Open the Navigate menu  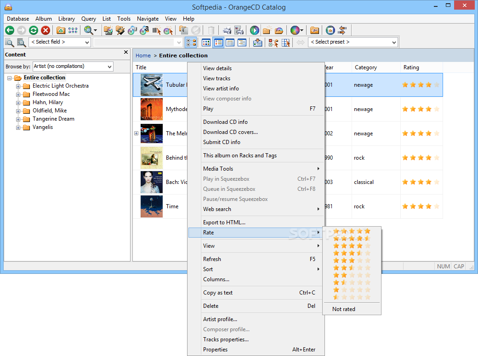click(x=148, y=18)
